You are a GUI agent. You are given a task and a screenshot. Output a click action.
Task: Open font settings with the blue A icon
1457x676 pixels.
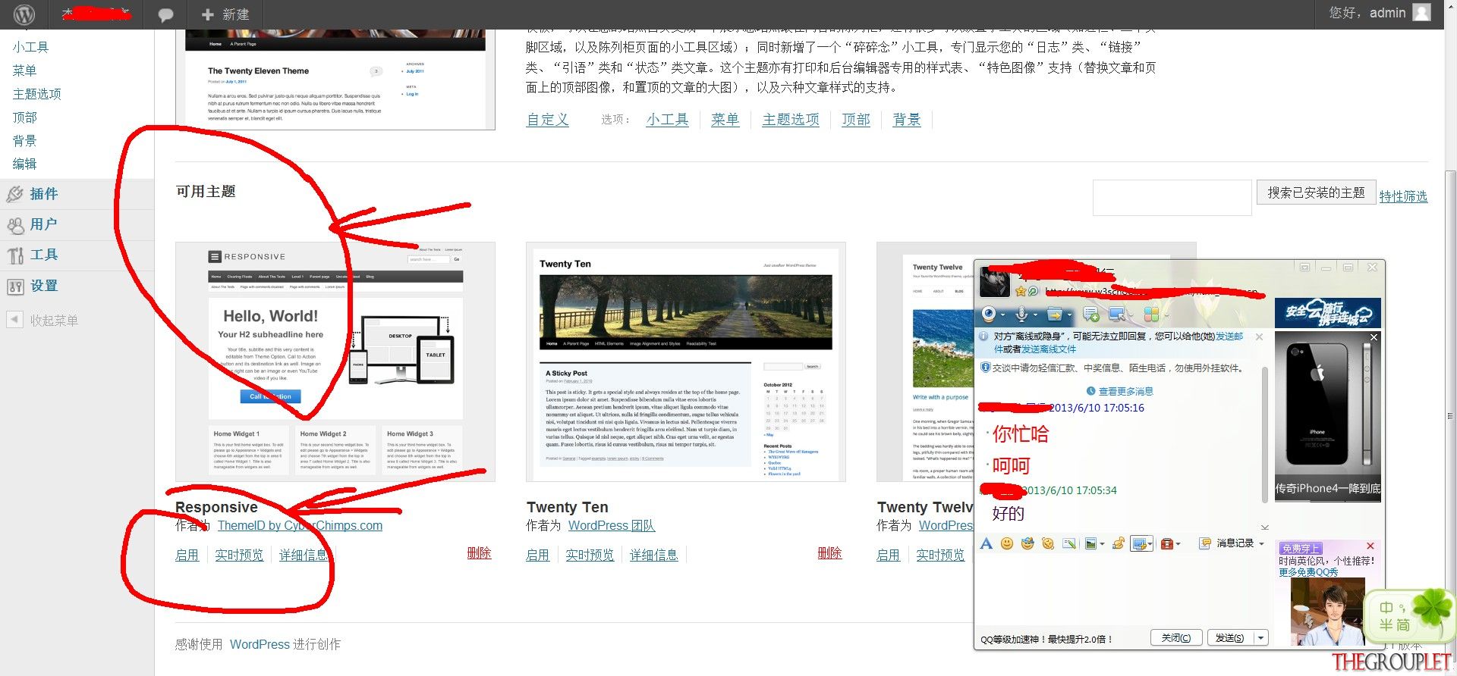[x=987, y=543]
